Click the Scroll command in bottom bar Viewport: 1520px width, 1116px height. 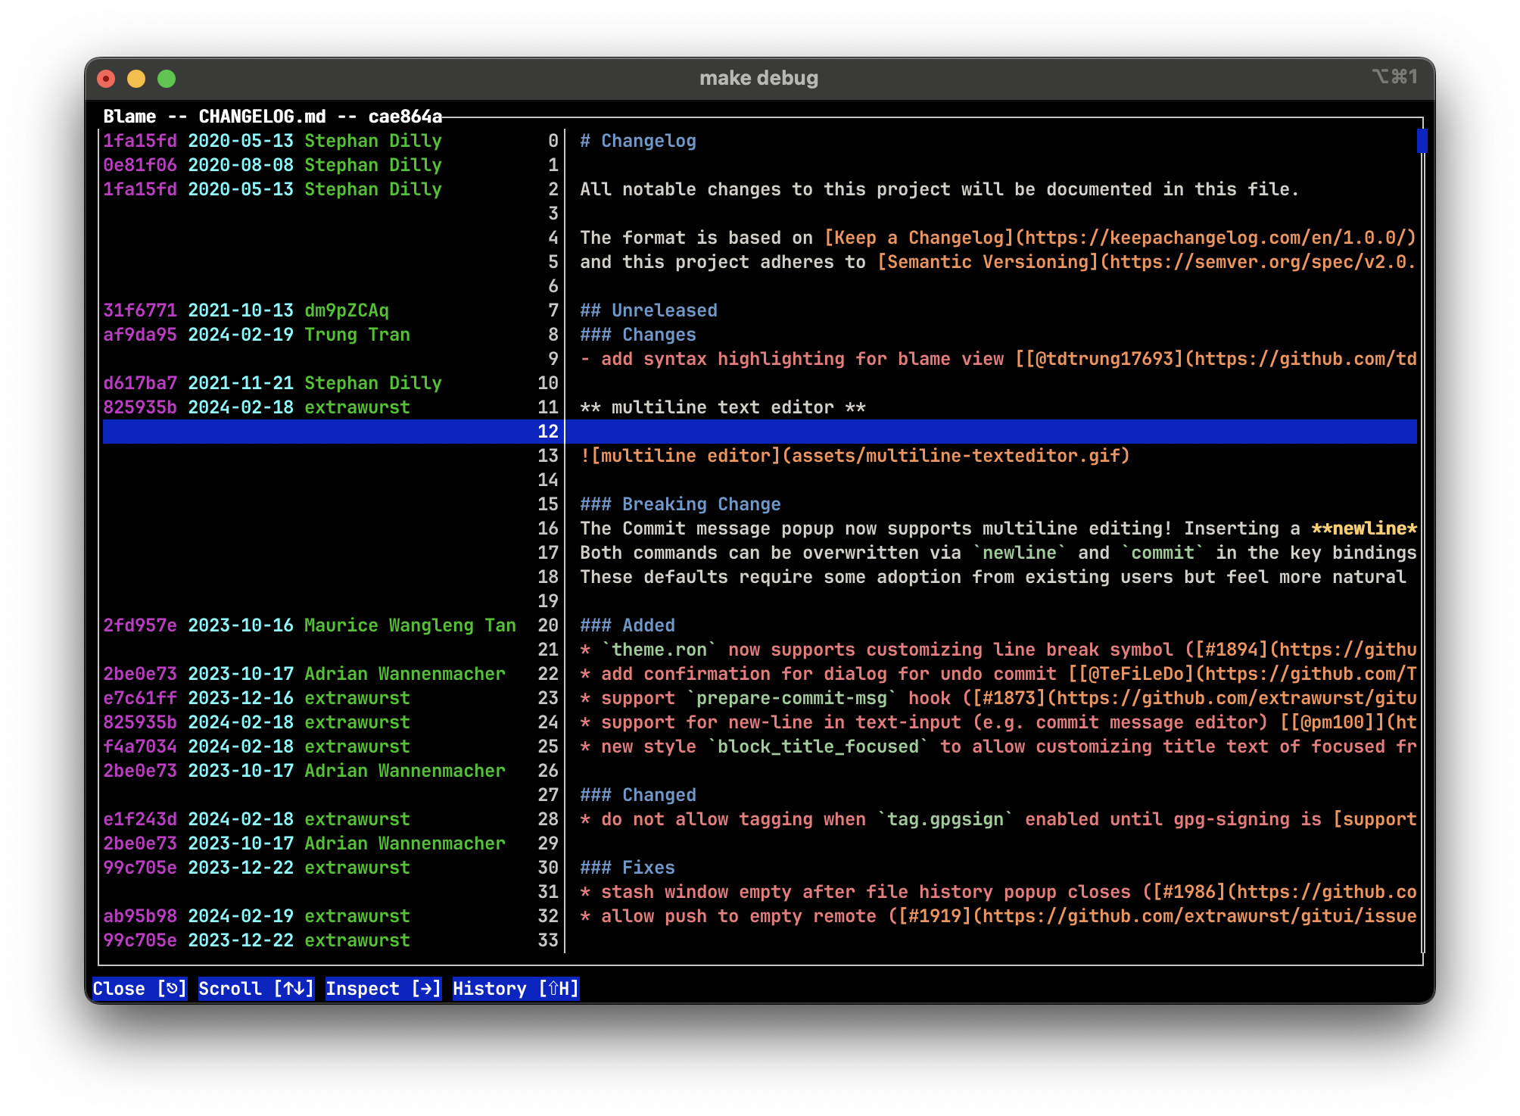(x=257, y=989)
